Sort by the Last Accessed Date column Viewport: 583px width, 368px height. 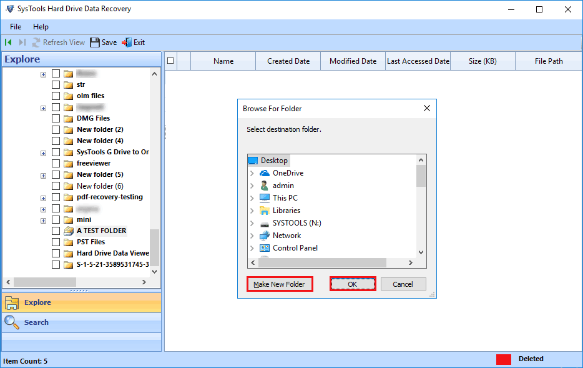[x=418, y=61]
